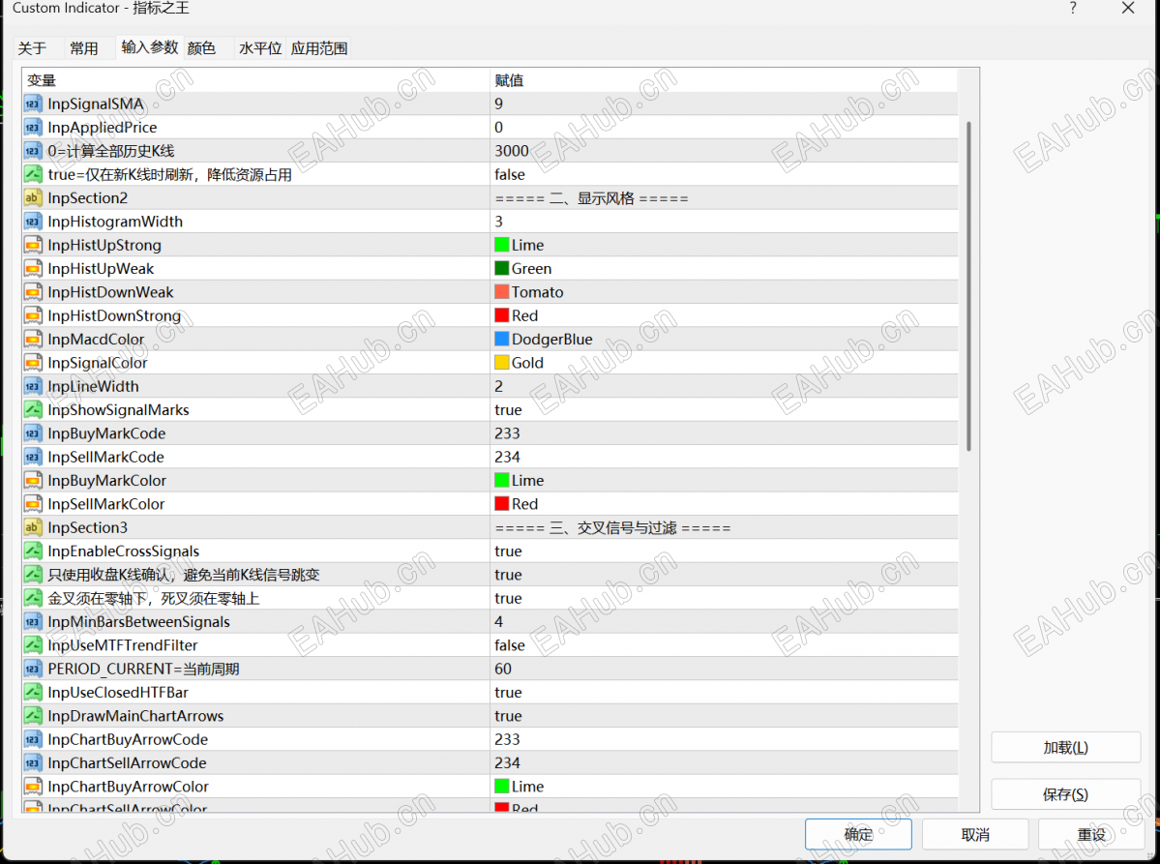Image resolution: width=1160 pixels, height=864 pixels.
Task: Click the InpMinBarsBetweenSignals value 4
Action: (498, 622)
